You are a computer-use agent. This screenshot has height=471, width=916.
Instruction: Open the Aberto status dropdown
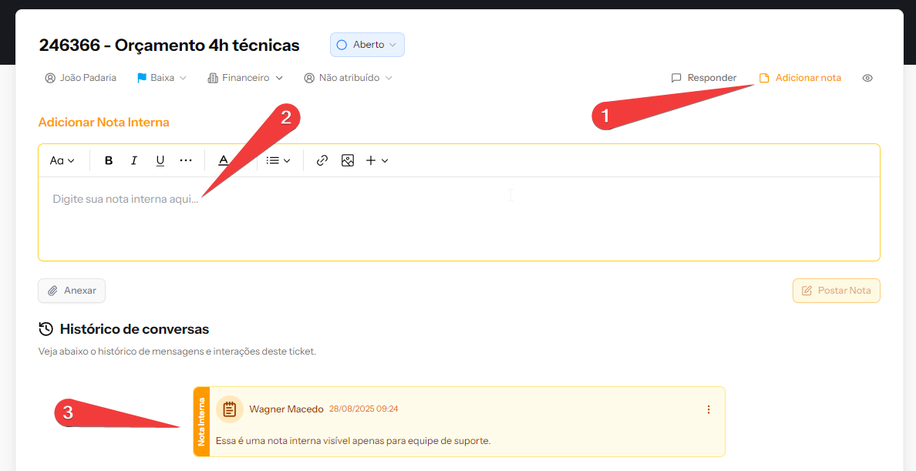[x=367, y=45]
